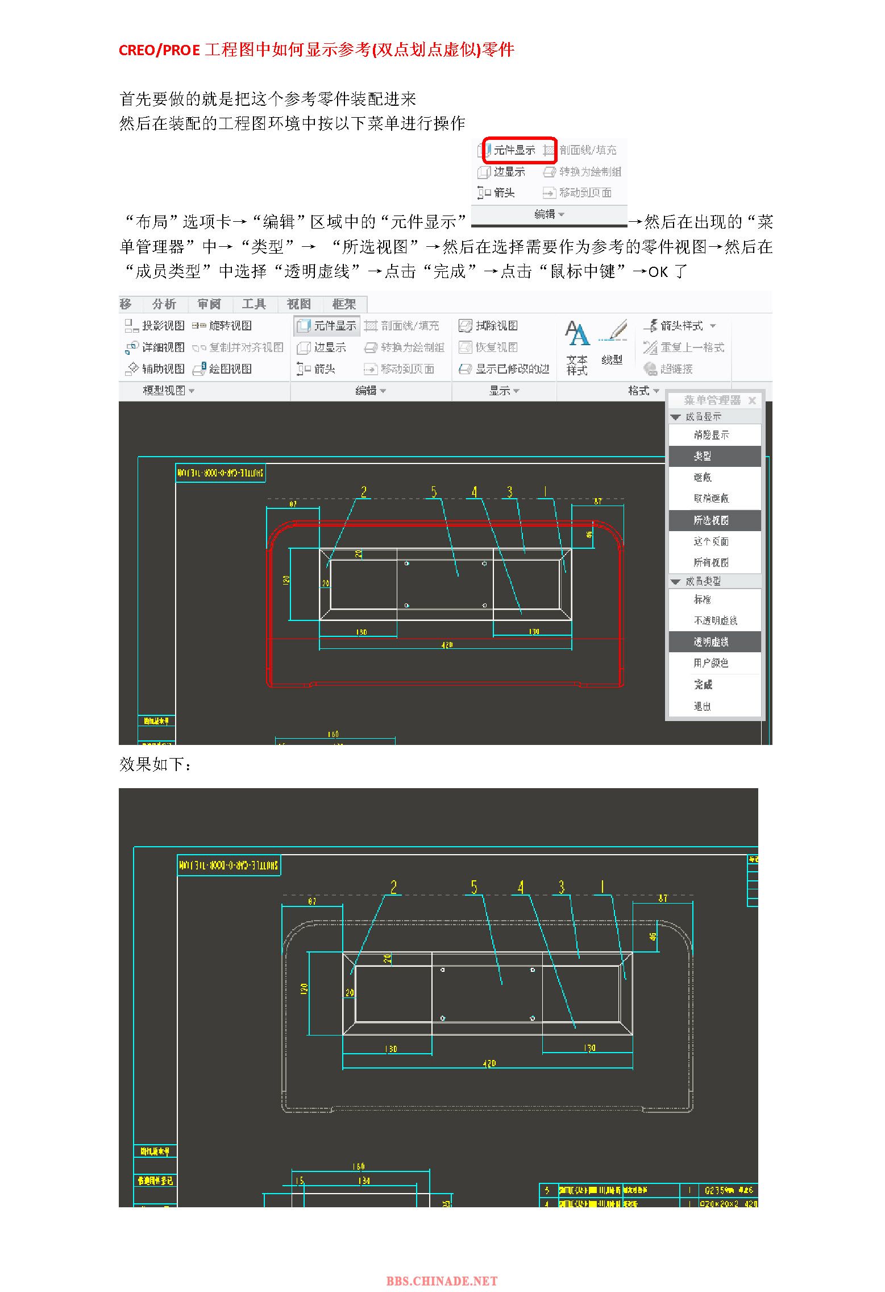The width and height of the screenshot is (885, 1292).
Task: Expand 模型视图 group dropdown
Action: pos(169,391)
